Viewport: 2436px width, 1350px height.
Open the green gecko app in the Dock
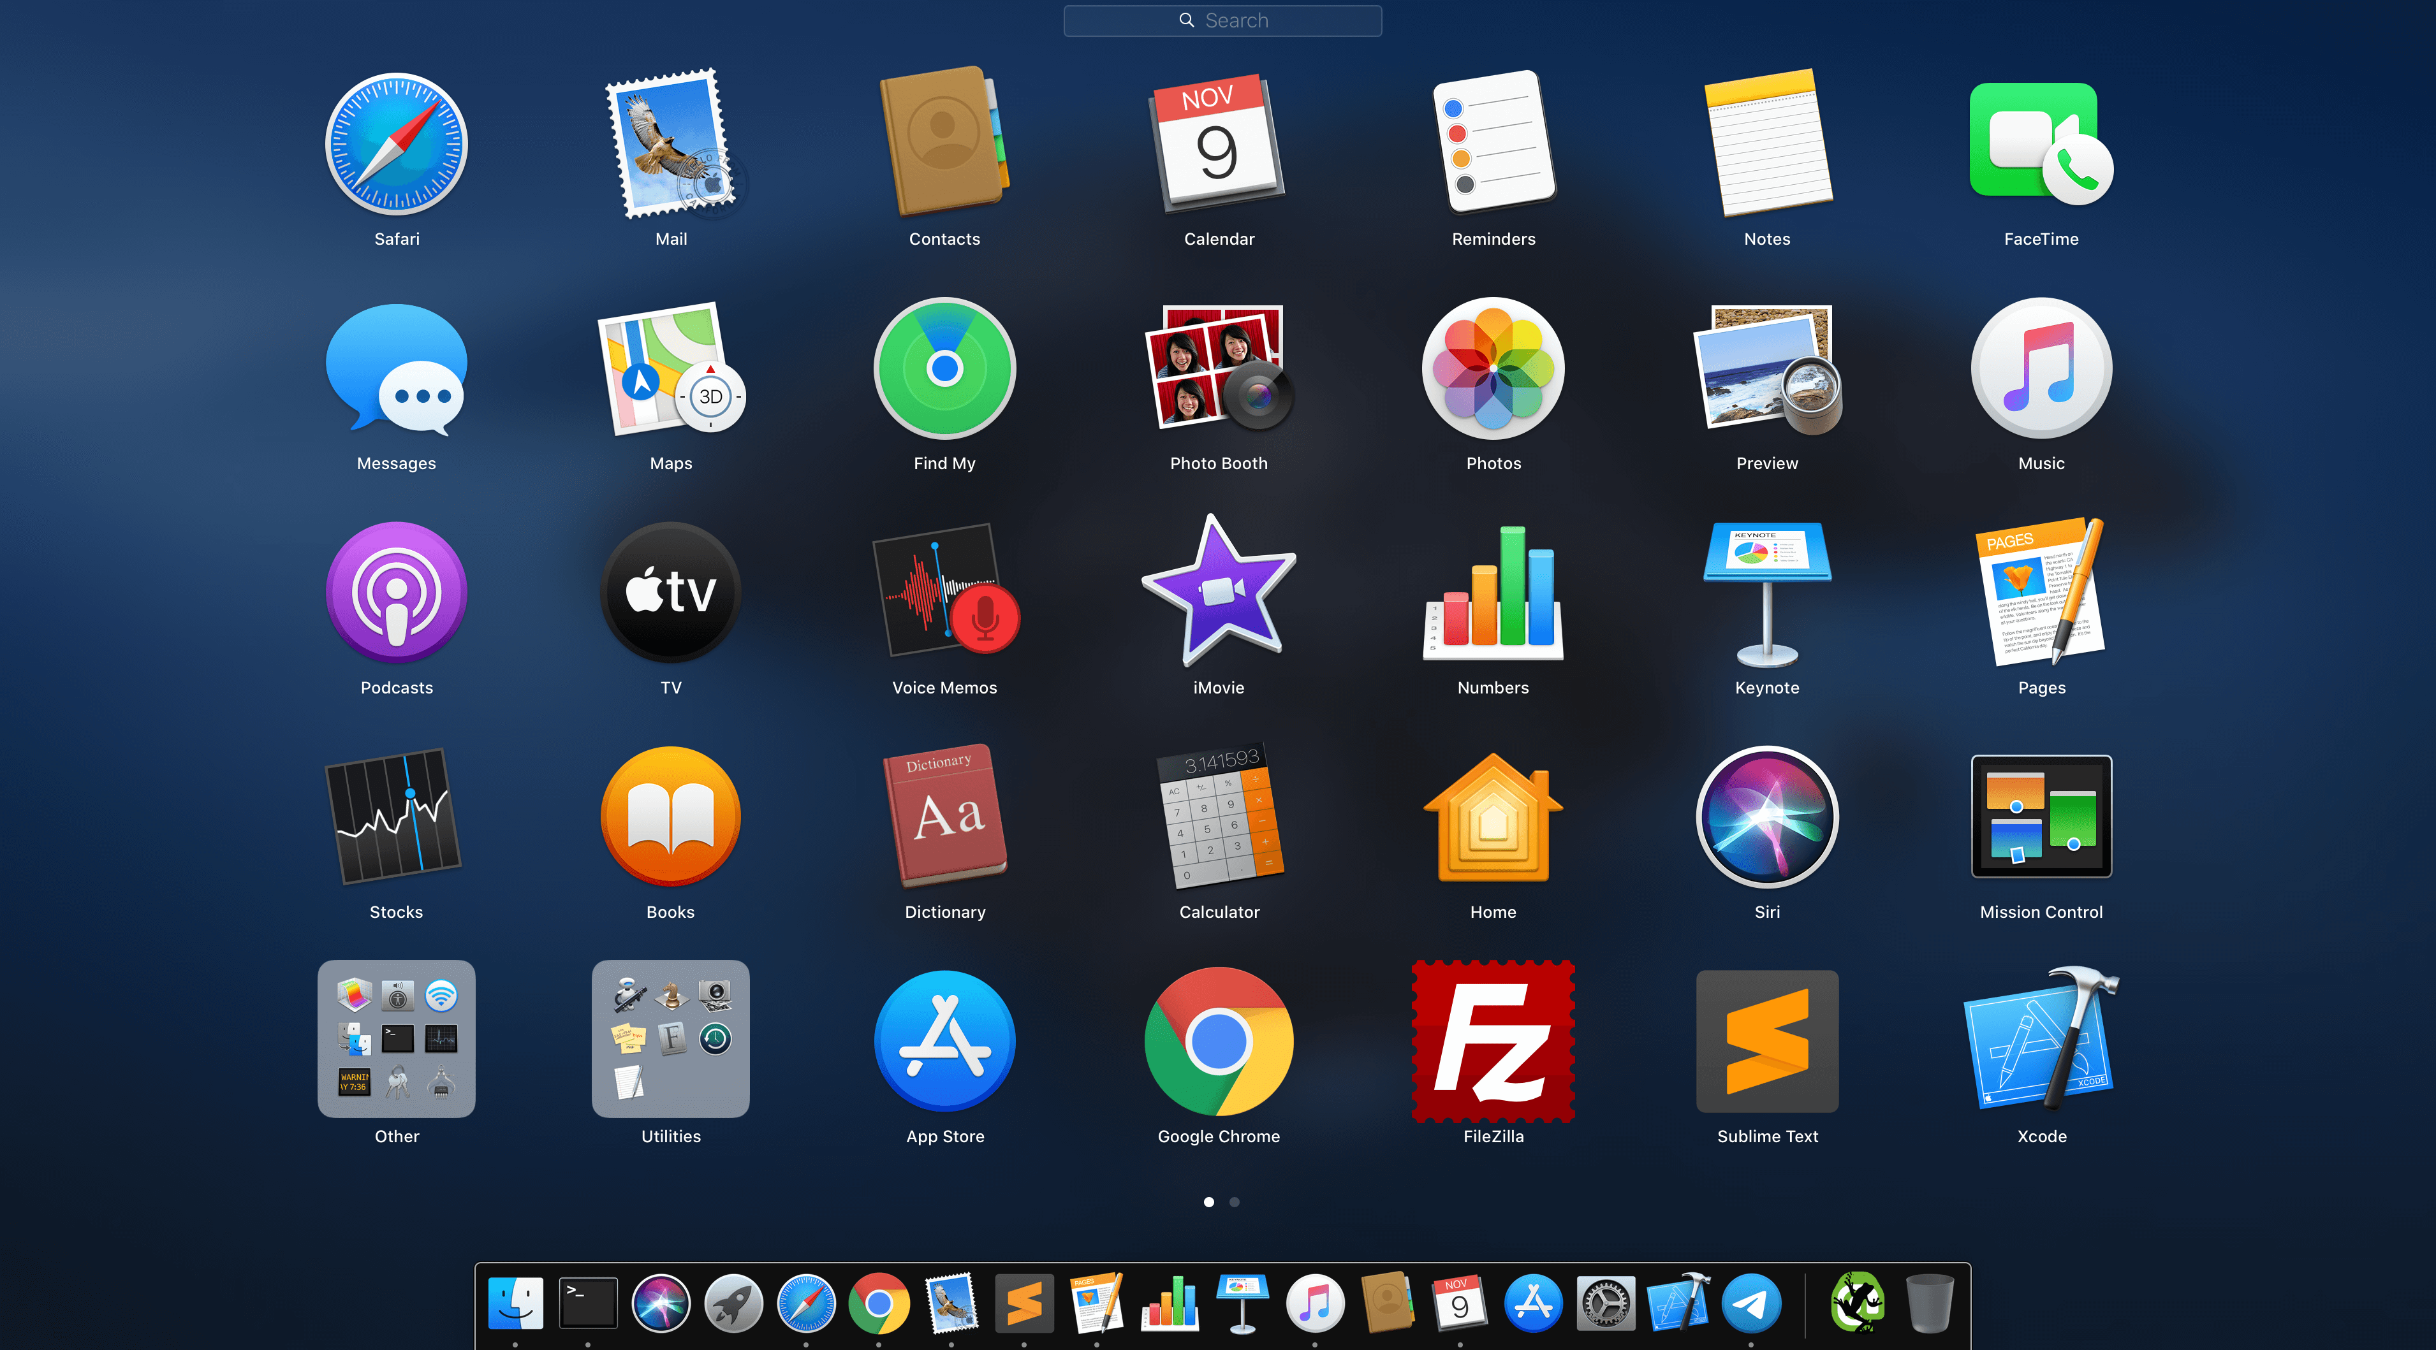1857,1302
